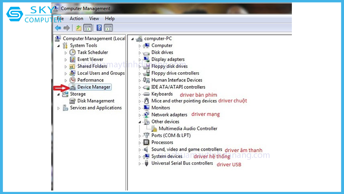
Task: Open the Action menu
Action: click(x=76, y=19)
